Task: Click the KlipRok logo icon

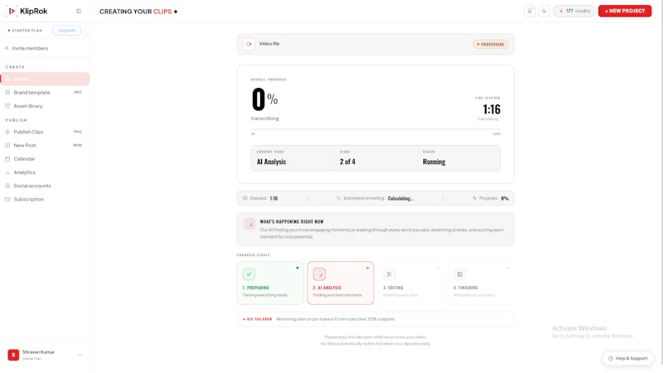Action: point(12,11)
